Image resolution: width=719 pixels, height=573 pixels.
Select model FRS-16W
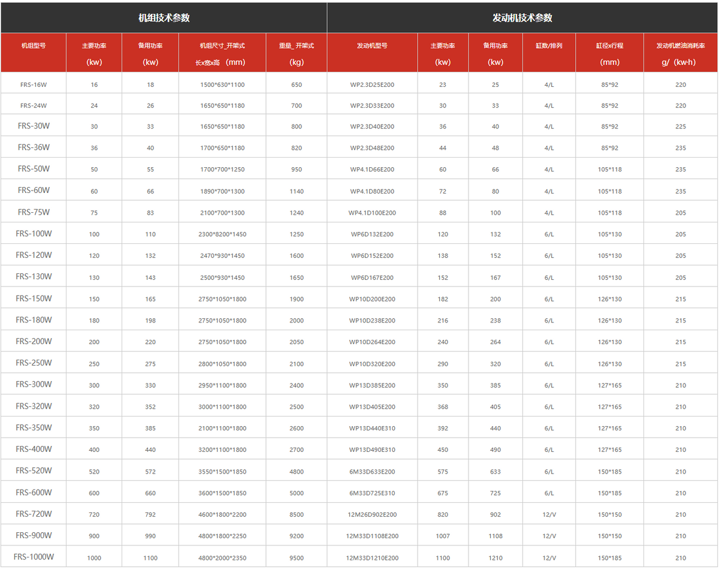(34, 85)
